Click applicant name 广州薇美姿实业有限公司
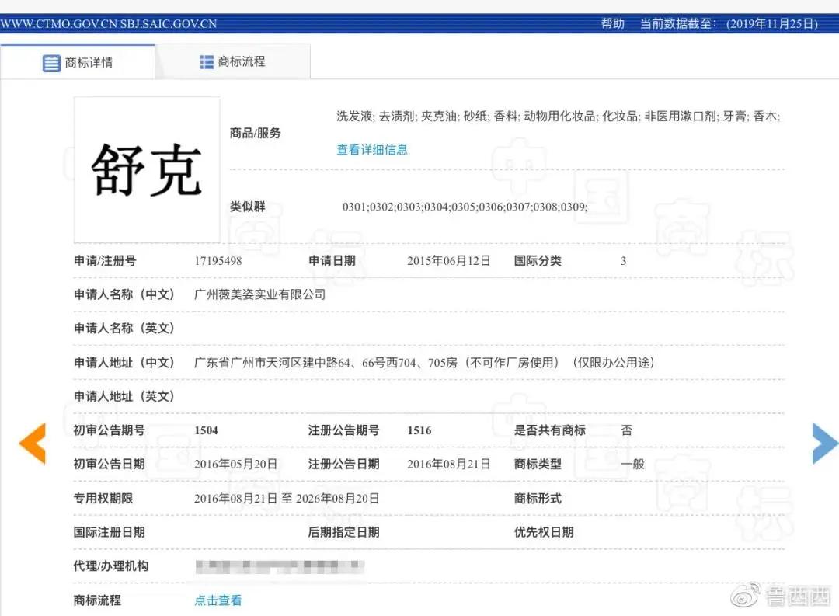The height and width of the screenshot is (616, 839). 260,294
